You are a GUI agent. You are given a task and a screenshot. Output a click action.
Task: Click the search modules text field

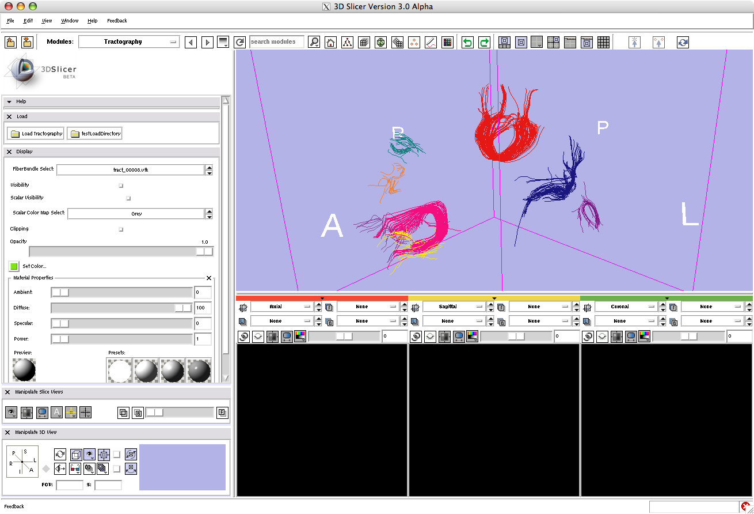[x=276, y=42]
